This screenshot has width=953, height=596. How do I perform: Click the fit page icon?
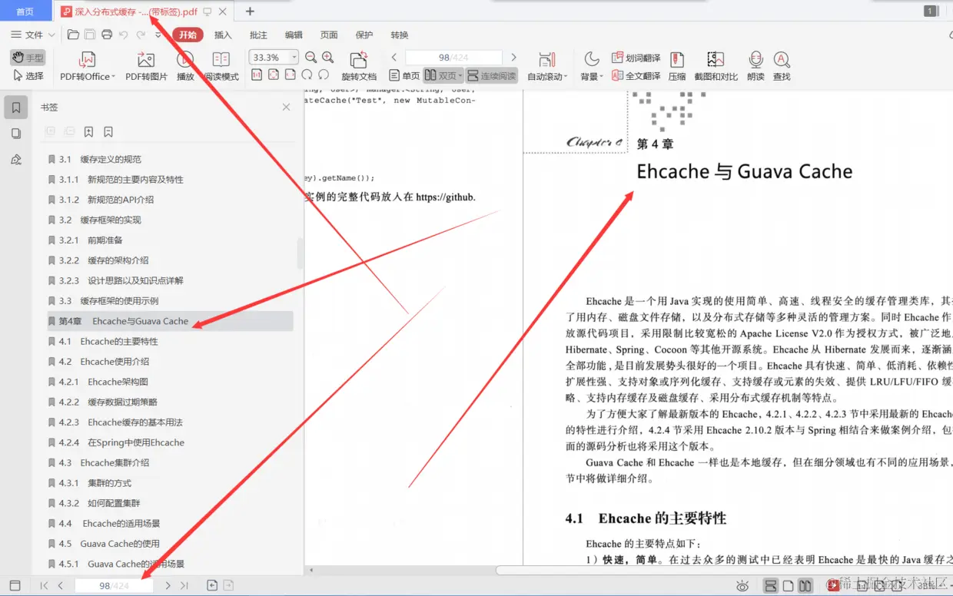[274, 75]
